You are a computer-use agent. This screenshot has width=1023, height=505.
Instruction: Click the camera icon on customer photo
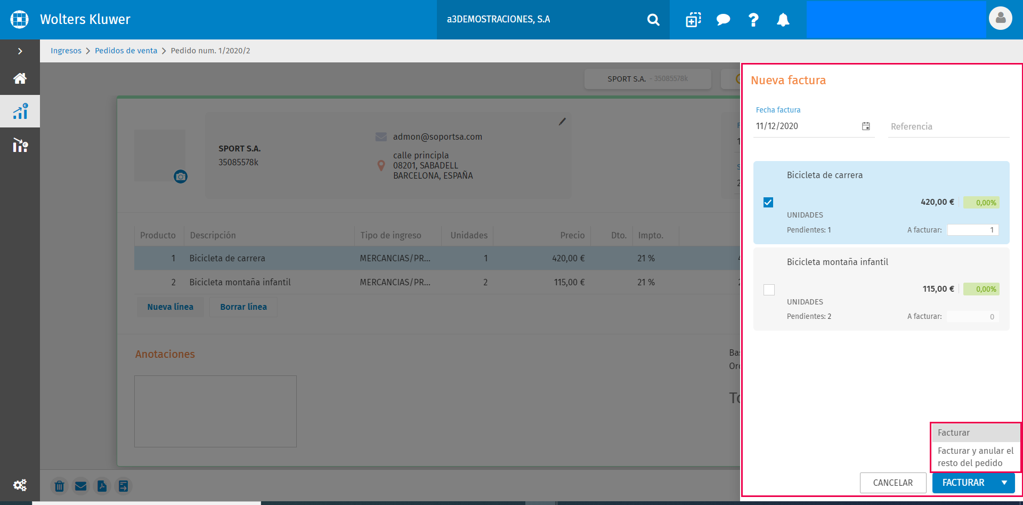[x=181, y=177]
